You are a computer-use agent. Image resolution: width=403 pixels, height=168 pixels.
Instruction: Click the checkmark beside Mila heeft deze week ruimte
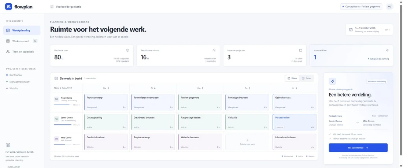click(x=330, y=134)
